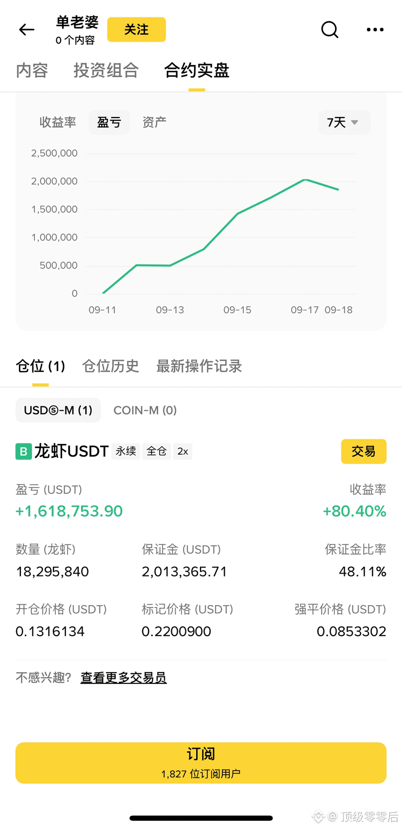This screenshot has width=402, height=829.
Task: Select the 合约实盘 tab
Action: click(x=197, y=70)
